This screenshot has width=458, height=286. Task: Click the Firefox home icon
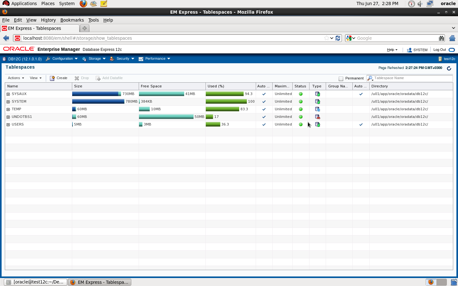[x=452, y=38]
